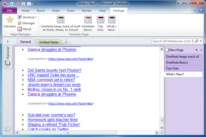This screenshot has height=137, width=206.
Task: Click the search magnifier icon
Action: pos(197,41)
